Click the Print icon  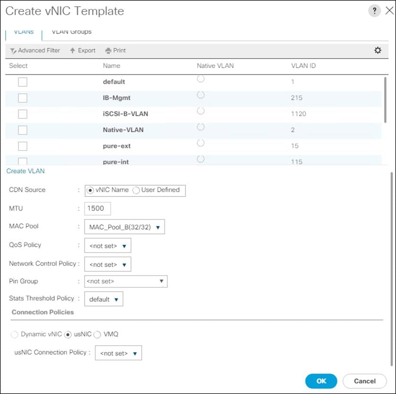[108, 51]
